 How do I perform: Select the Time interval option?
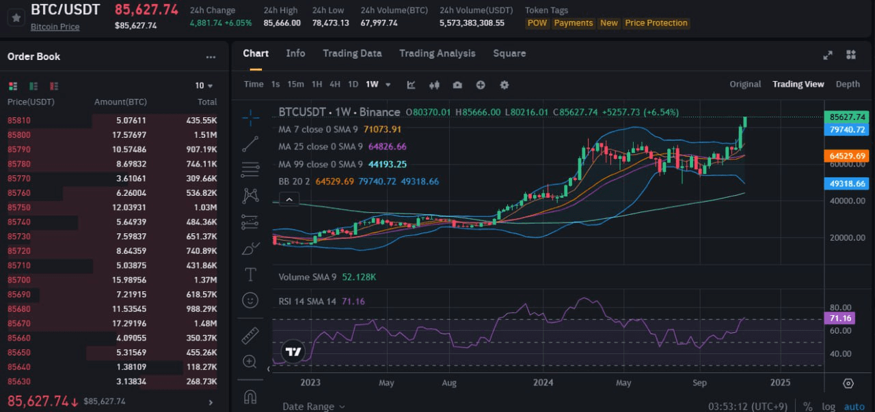point(254,85)
